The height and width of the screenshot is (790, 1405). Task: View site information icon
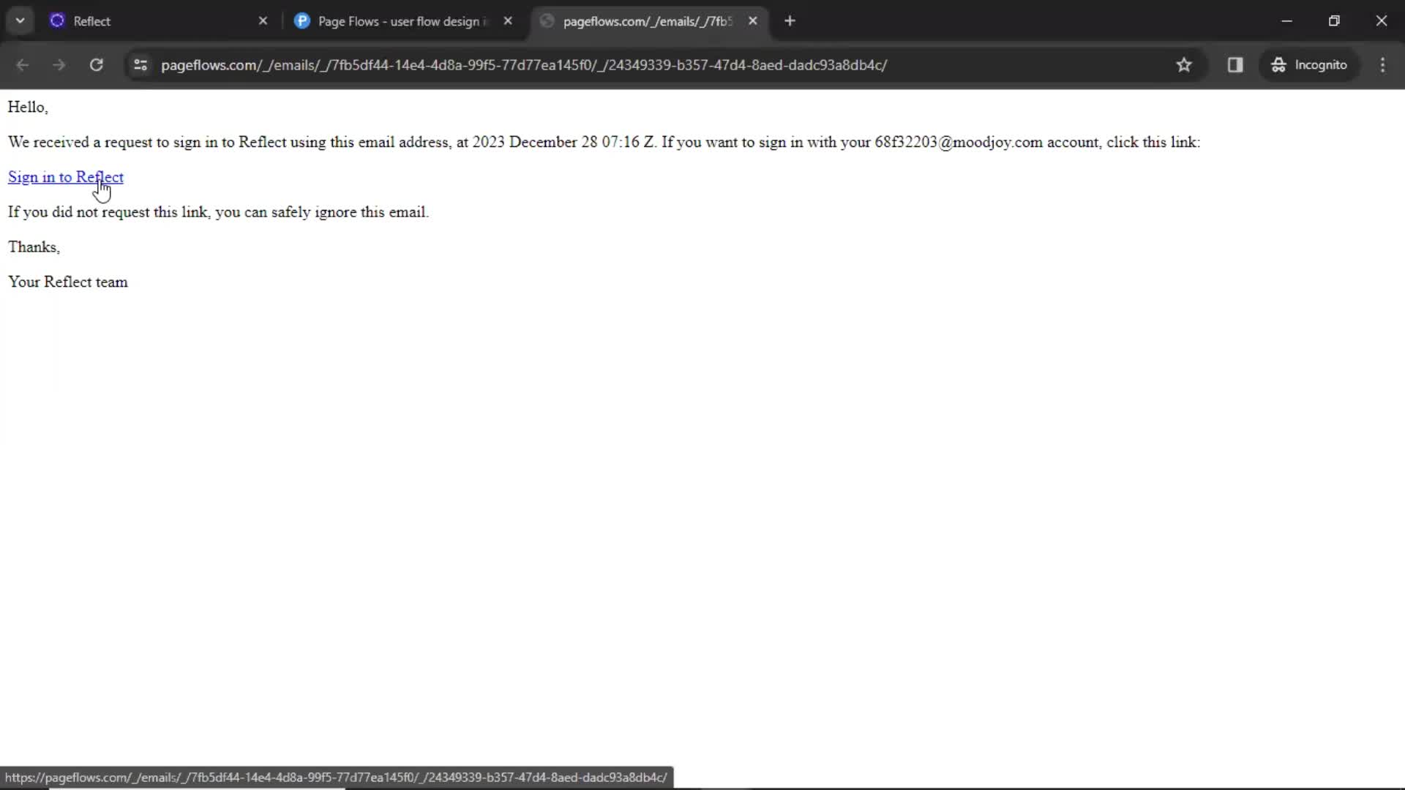coord(140,65)
